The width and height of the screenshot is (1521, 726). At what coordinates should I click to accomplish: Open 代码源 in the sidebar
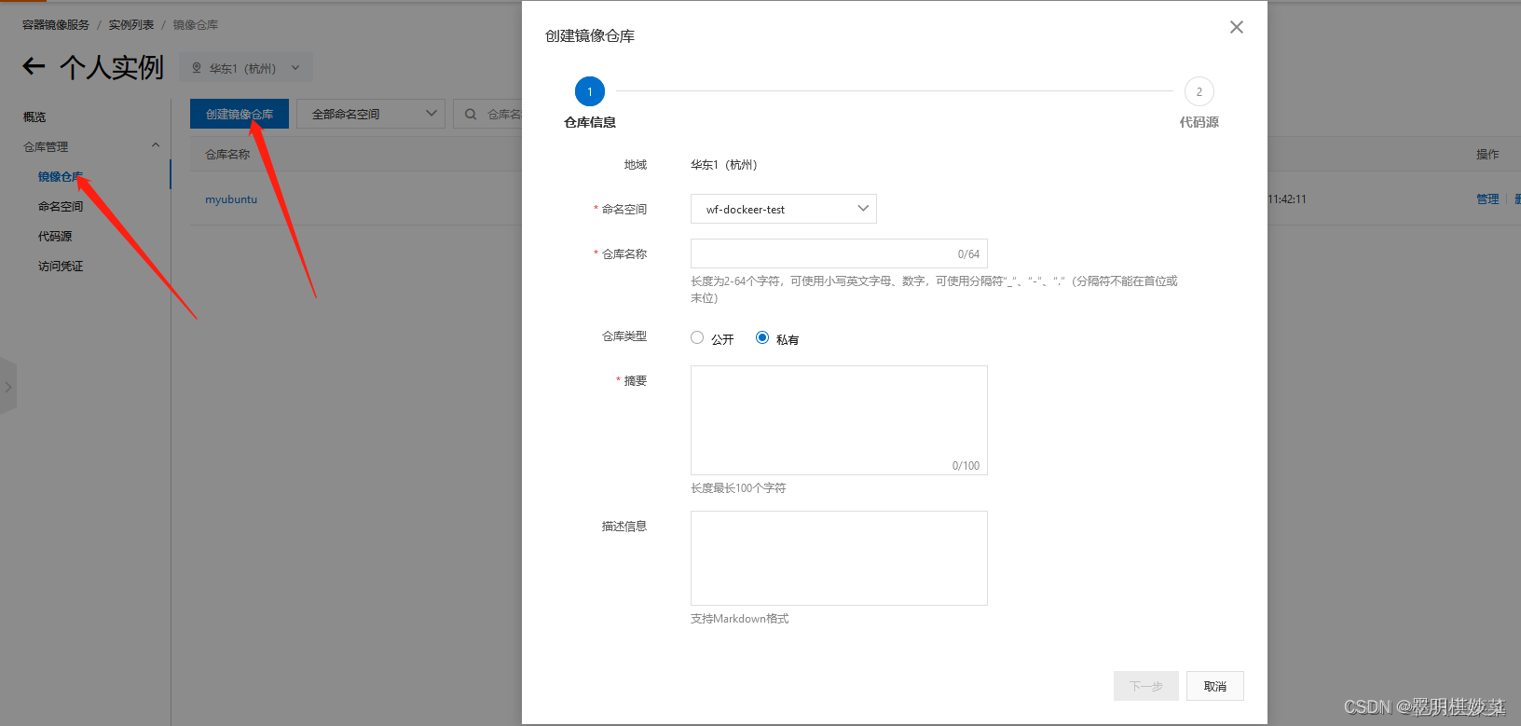(x=55, y=236)
